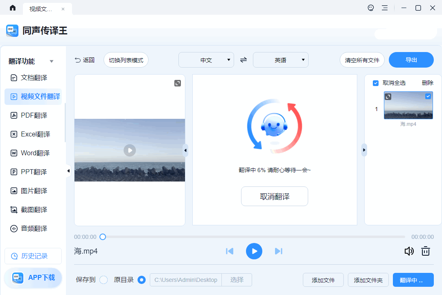This screenshot has height=295, width=442.
Task: Skip to the previous video track
Action: (230, 251)
